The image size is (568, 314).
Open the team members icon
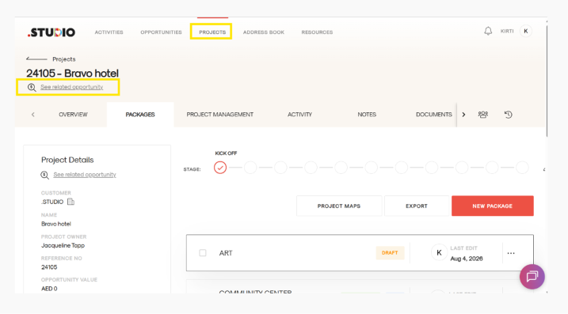[x=483, y=115]
